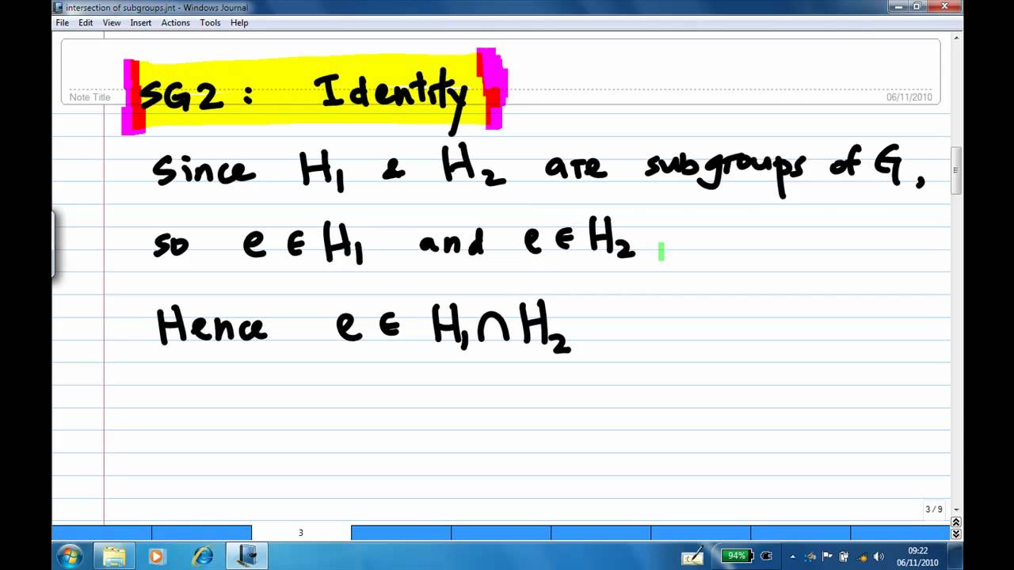Viewport: 1014px width, 570px height.
Task: Click the power plug icon
Action: [x=766, y=556]
